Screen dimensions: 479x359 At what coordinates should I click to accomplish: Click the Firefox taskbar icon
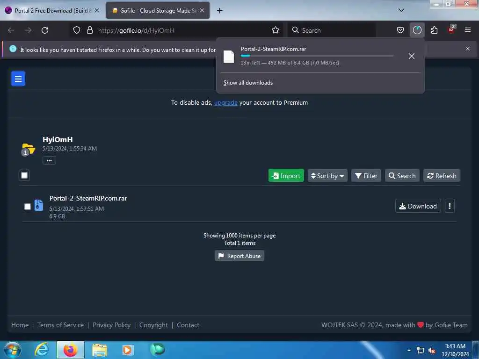[x=70, y=350]
